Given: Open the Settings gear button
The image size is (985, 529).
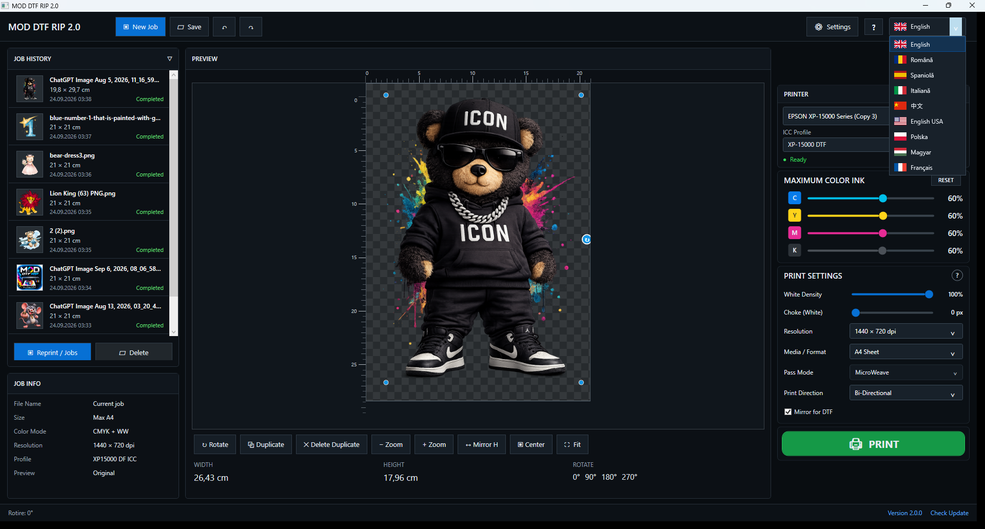Looking at the screenshot, I should tap(832, 27).
